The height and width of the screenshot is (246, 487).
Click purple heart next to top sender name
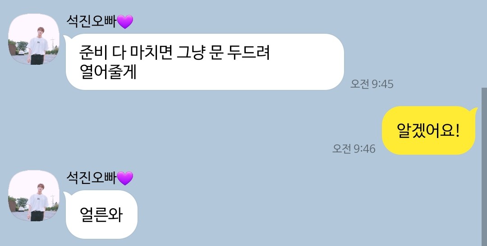pyautogui.click(x=125, y=22)
